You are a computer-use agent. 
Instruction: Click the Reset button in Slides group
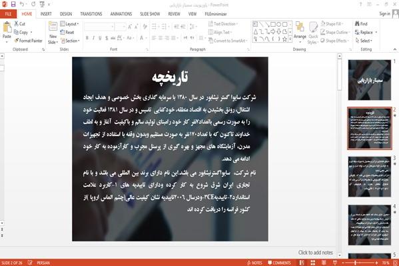[67, 32]
